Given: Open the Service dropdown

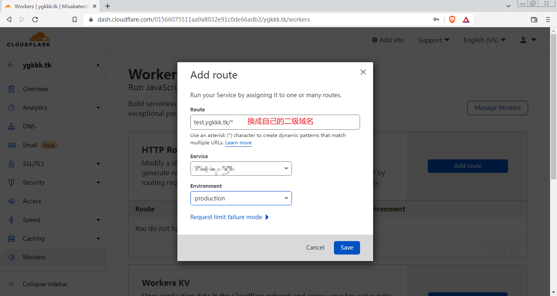Looking at the screenshot, I should [241, 169].
